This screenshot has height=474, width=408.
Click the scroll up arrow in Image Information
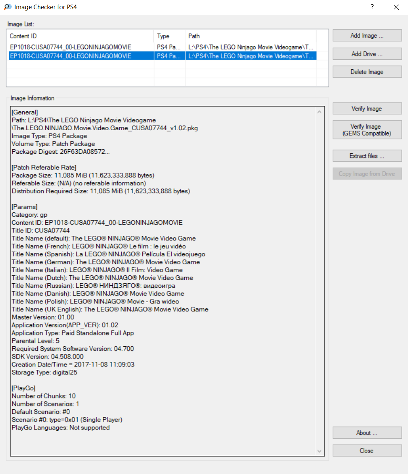[x=319, y=112]
